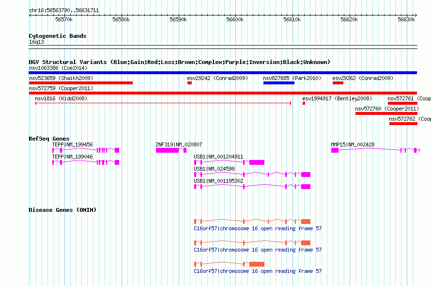
Task: Click the esv29242 (Conrad2009) label
Action: tap(217, 78)
